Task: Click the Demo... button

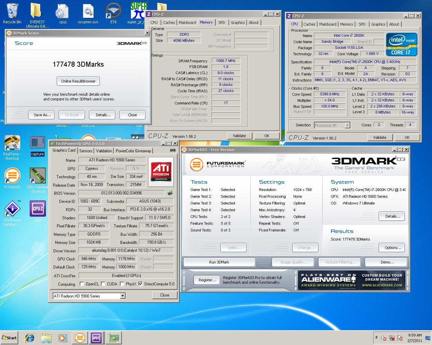Action: (386, 262)
